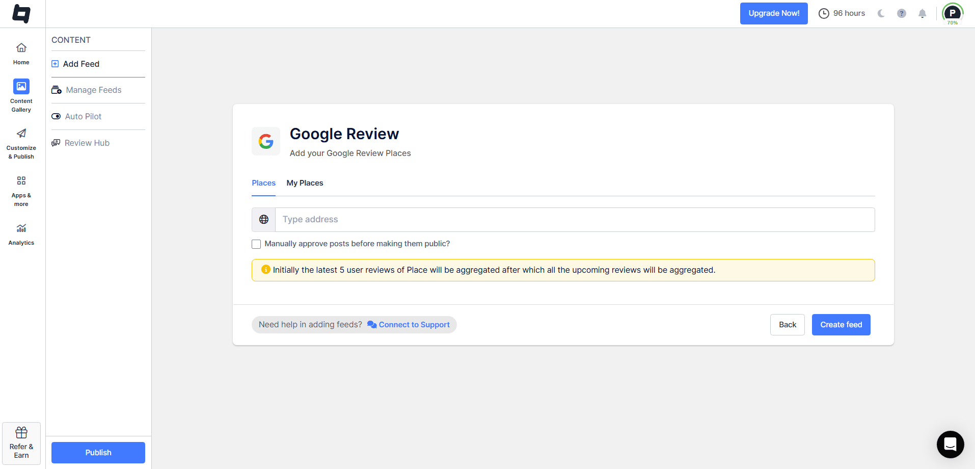The height and width of the screenshot is (469, 975).
Task: Open Manage Feeds in content menu
Action: 94,90
